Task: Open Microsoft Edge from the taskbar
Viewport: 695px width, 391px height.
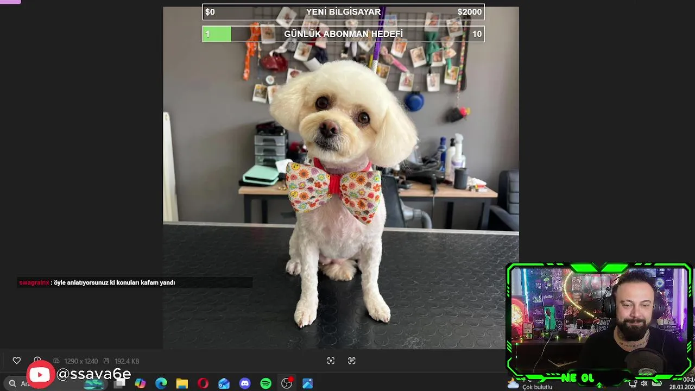Action: (161, 383)
